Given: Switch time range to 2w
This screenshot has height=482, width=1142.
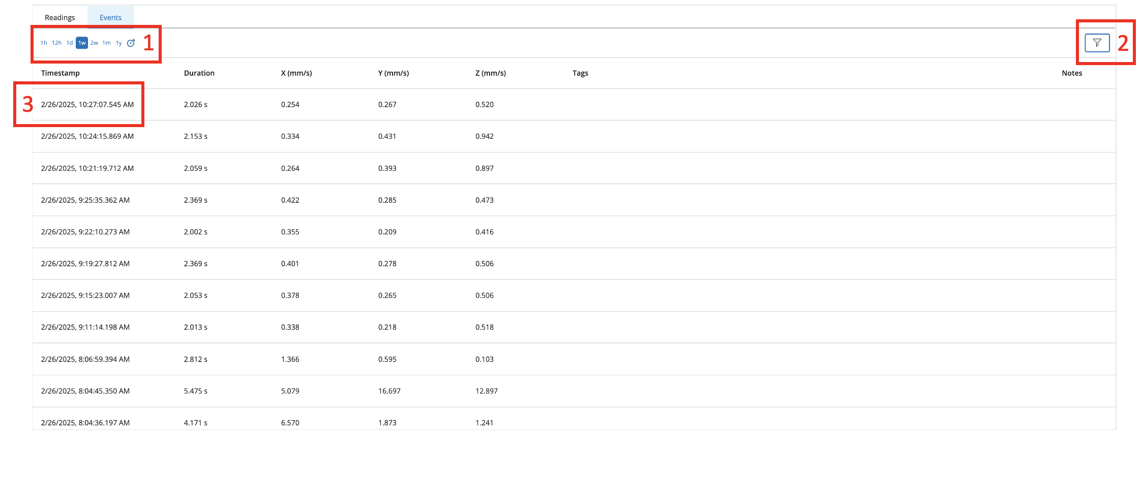Looking at the screenshot, I should point(94,43).
